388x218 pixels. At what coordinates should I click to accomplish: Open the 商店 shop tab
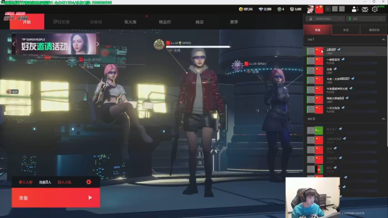point(199,22)
